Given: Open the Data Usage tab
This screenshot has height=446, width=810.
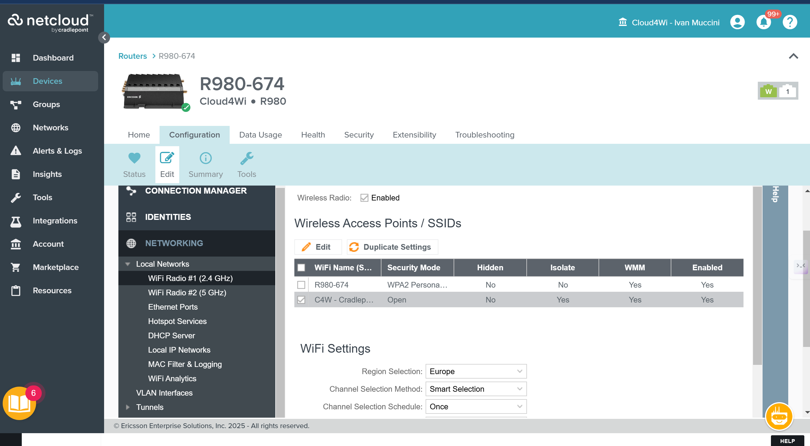Looking at the screenshot, I should coord(260,135).
